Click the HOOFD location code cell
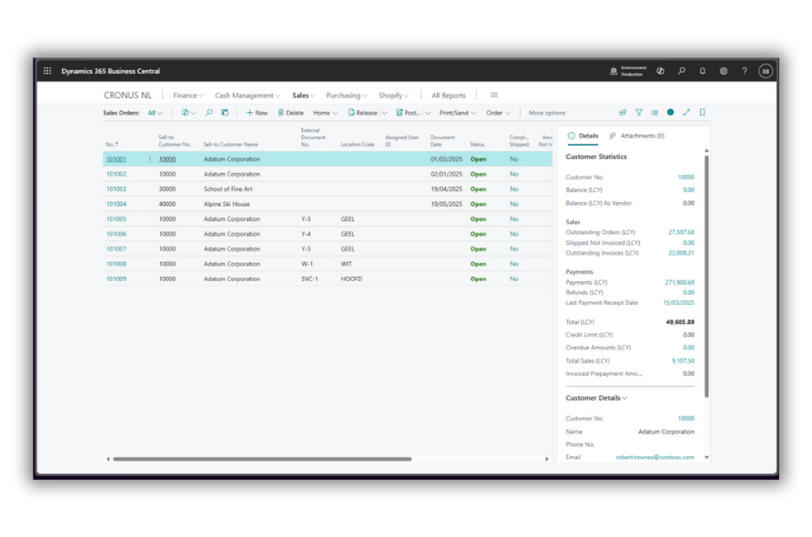Viewport: 812px width, 537px height. tap(351, 279)
